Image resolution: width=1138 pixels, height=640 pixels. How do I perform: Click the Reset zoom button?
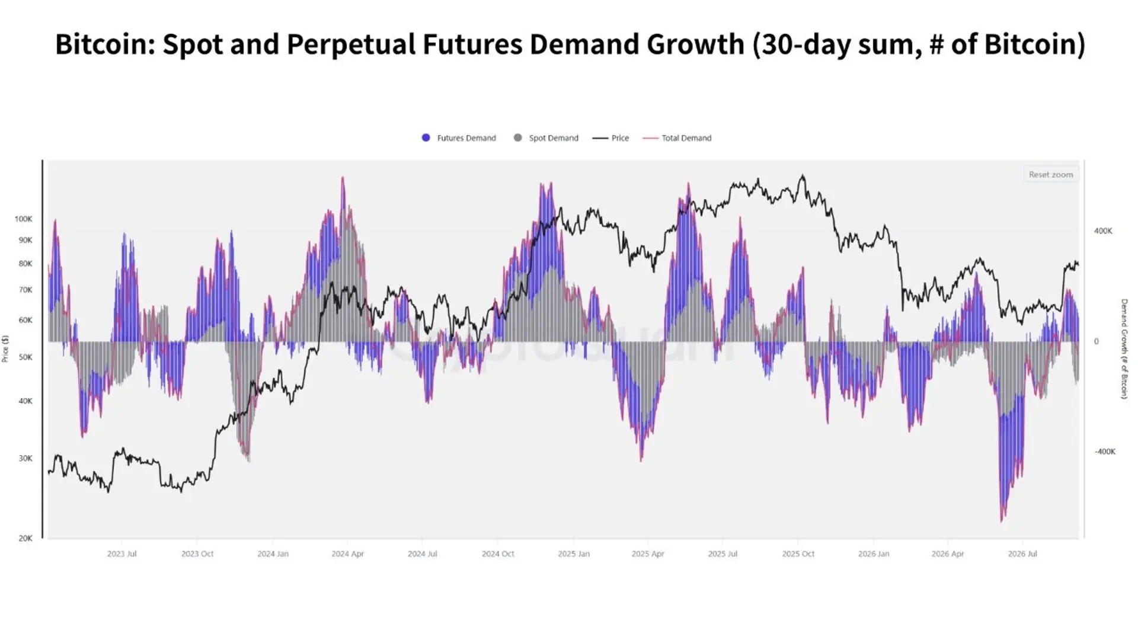tap(1050, 174)
